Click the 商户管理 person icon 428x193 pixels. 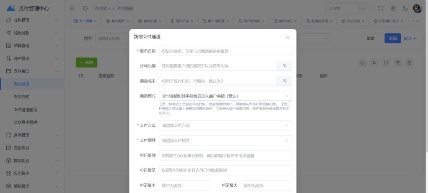[9, 58]
